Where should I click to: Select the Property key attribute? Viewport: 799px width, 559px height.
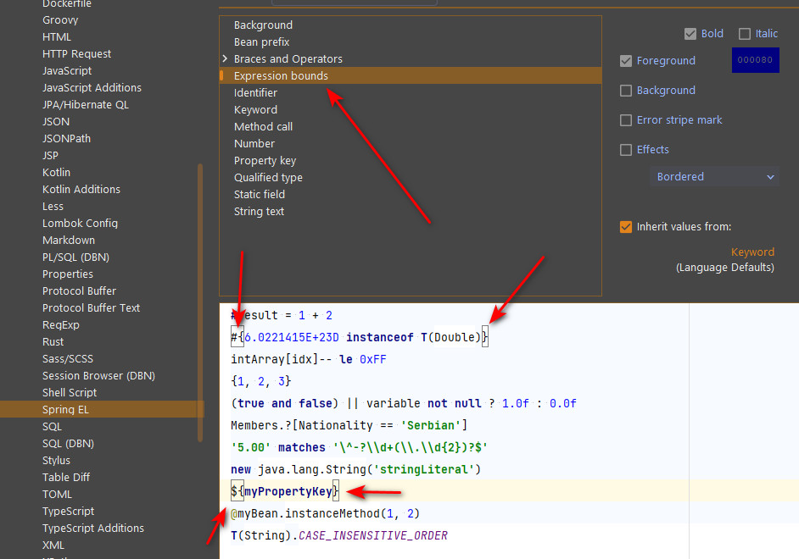coord(265,160)
